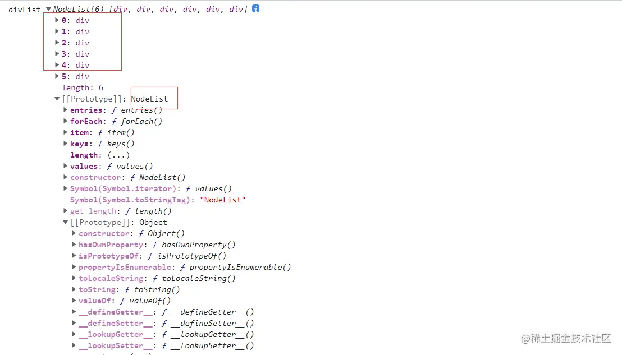The height and width of the screenshot is (355, 622).
Task: Expand the constructor: f Object() arrow
Action: click(74, 233)
